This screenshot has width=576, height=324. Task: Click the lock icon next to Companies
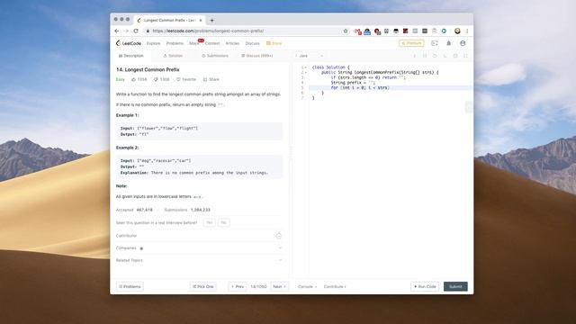(x=141, y=248)
